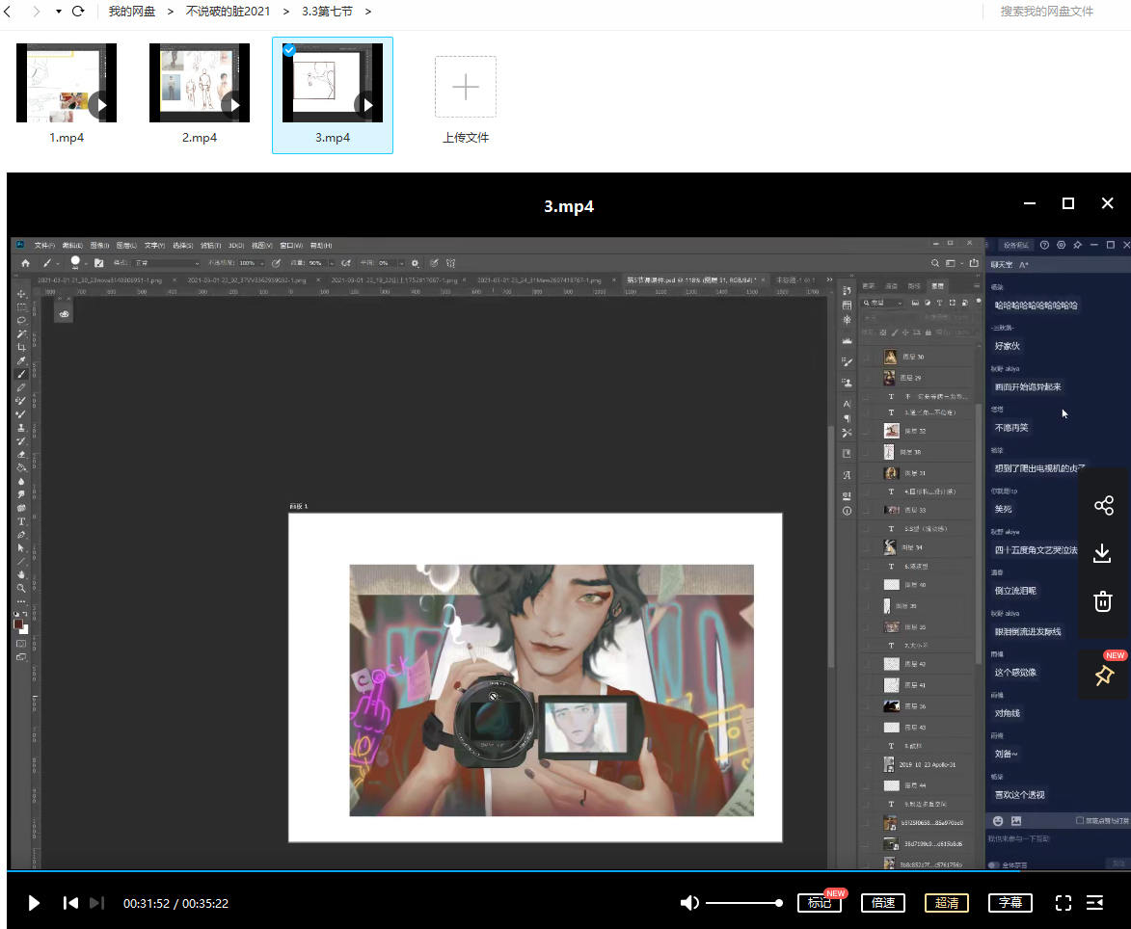Screen dimensions: 1131x929
Task: Jump to the previous video
Action: click(x=70, y=903)
